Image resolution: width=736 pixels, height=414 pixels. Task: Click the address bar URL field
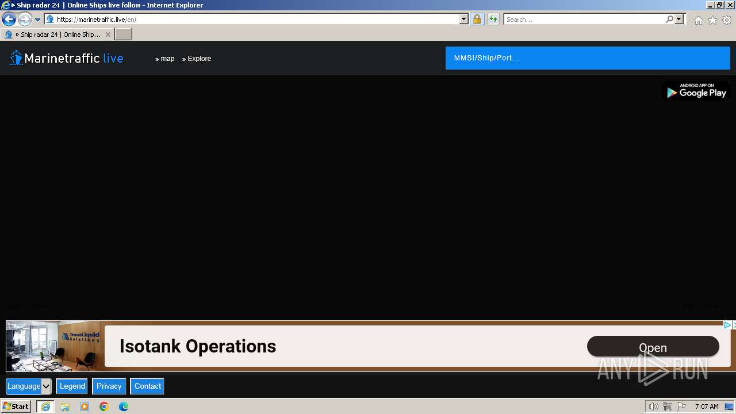256,19
